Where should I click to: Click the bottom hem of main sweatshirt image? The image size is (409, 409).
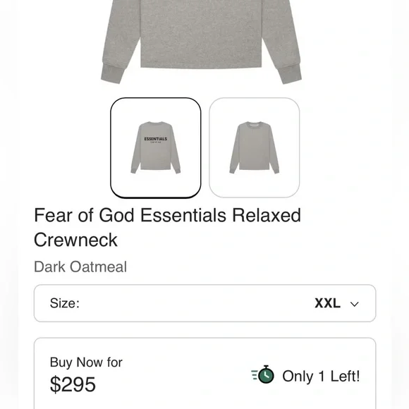point(201,65)
